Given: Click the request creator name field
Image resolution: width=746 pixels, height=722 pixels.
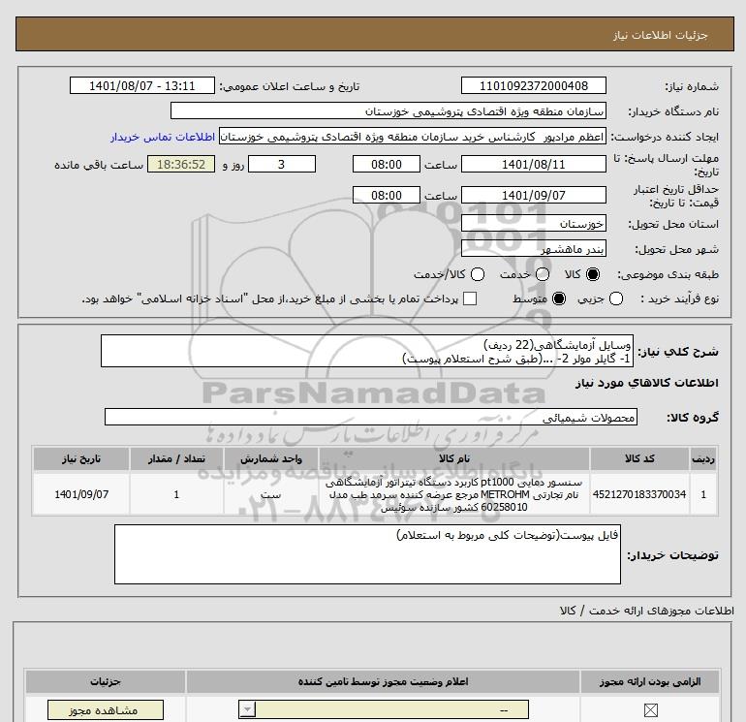Looking at the screenshot, I should click(413, 137).
